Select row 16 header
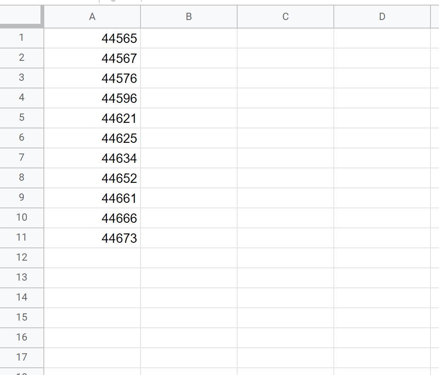This screenshot has height=375, width=439. (x=22, y=338)
